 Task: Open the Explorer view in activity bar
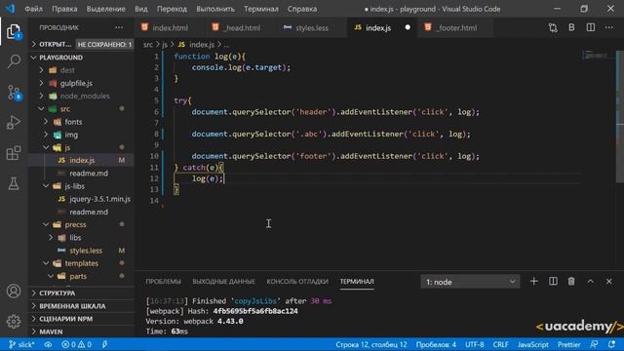14,32
